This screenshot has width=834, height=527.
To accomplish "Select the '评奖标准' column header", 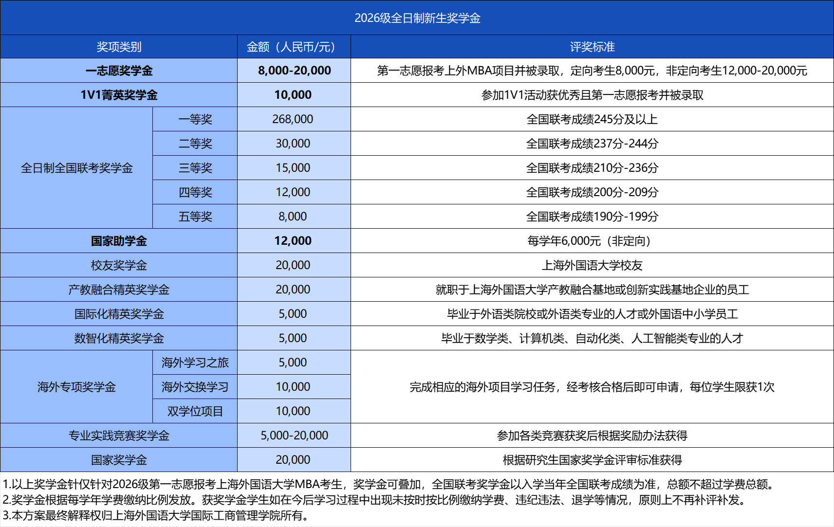I will click(592, 47).
